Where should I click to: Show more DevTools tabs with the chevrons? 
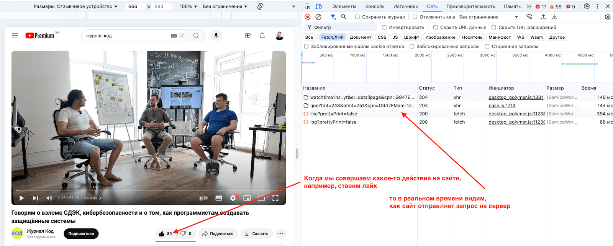529,6
